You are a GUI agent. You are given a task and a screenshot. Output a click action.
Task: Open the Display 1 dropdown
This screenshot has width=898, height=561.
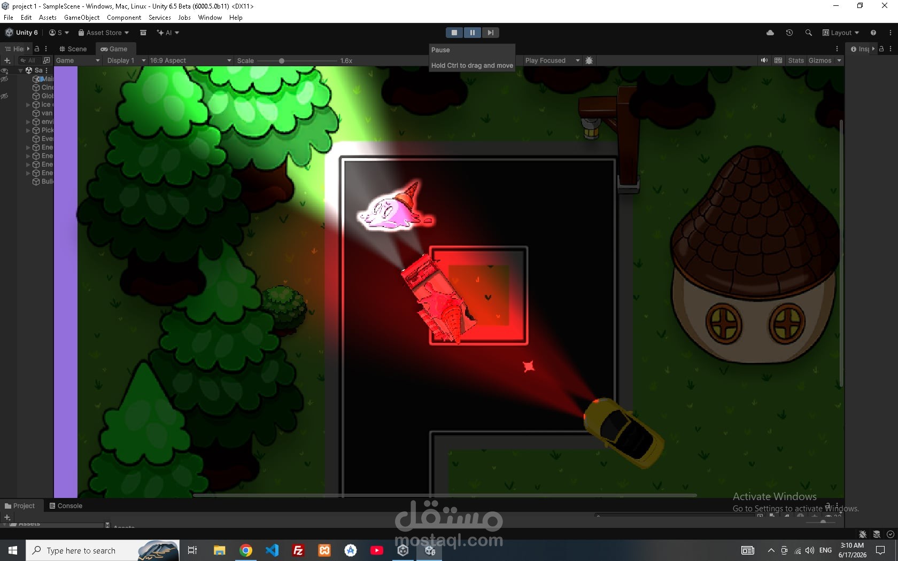(x=126, y=60)
